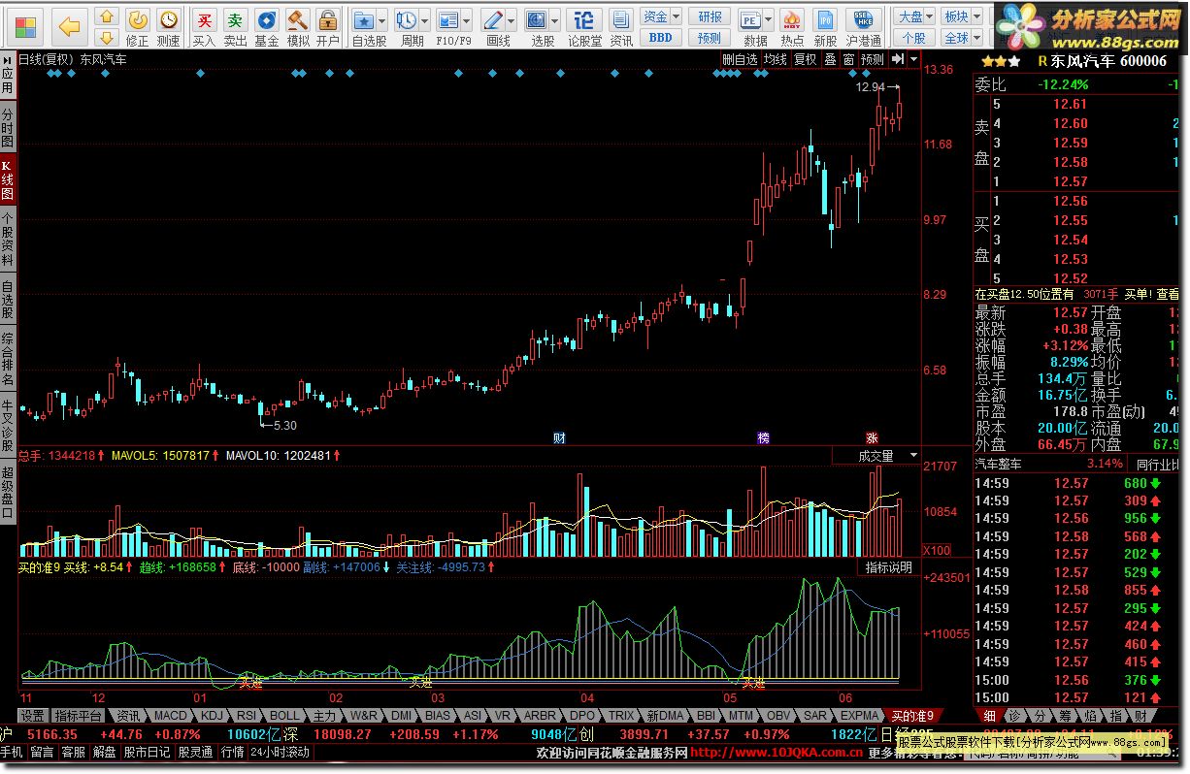1190x774 pixels.
Task: Click the 涨 marker on the chart timeline
Action: coord(871,437)
